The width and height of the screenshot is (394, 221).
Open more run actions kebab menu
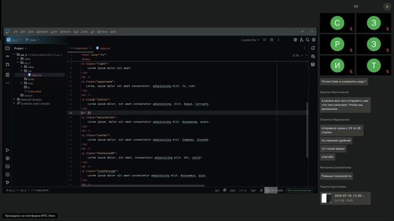click(279, 40)
